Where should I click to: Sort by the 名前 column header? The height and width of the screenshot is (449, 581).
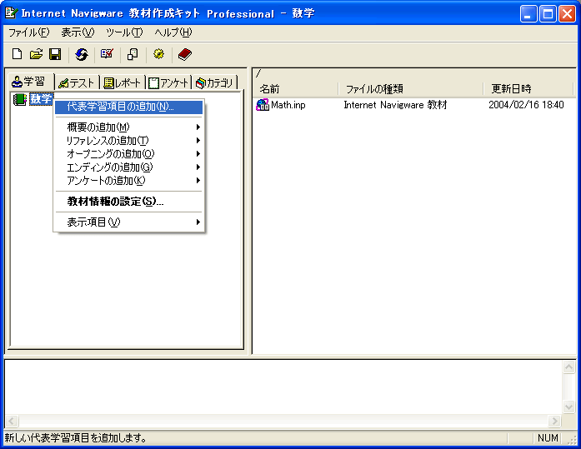297,89
